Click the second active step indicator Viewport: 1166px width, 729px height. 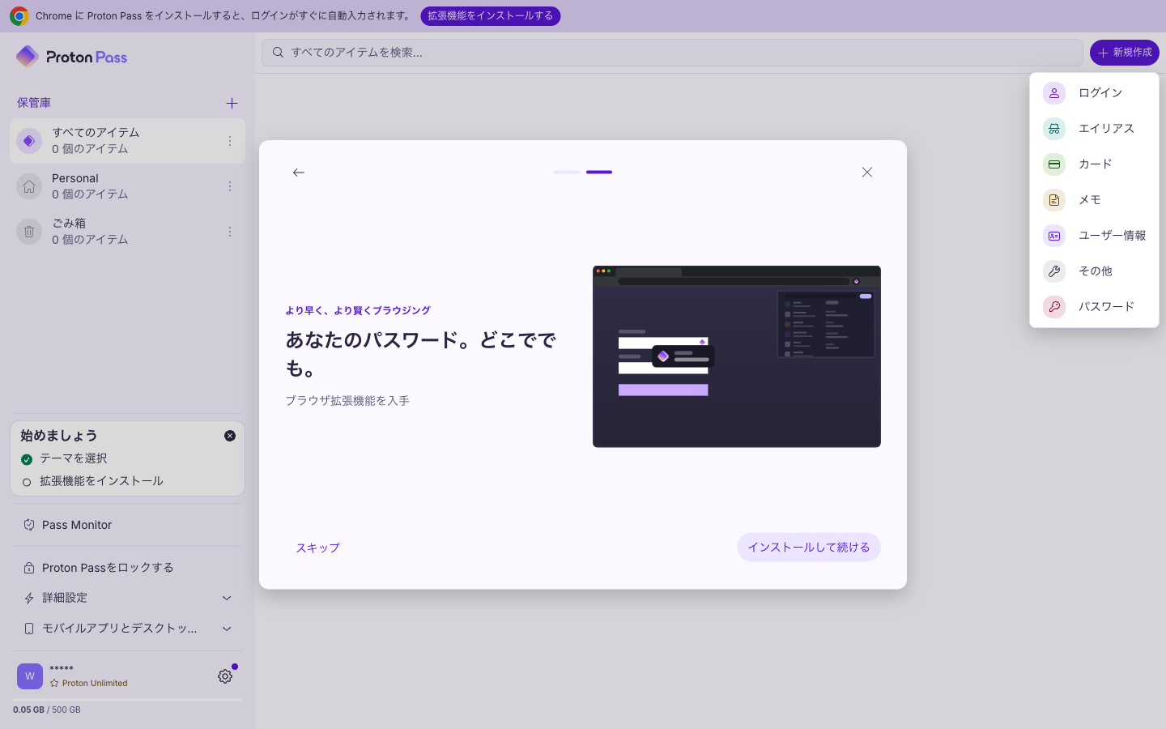(x=599, y=173)
